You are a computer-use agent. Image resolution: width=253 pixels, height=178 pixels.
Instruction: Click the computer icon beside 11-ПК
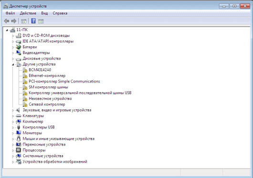[12, 30]
